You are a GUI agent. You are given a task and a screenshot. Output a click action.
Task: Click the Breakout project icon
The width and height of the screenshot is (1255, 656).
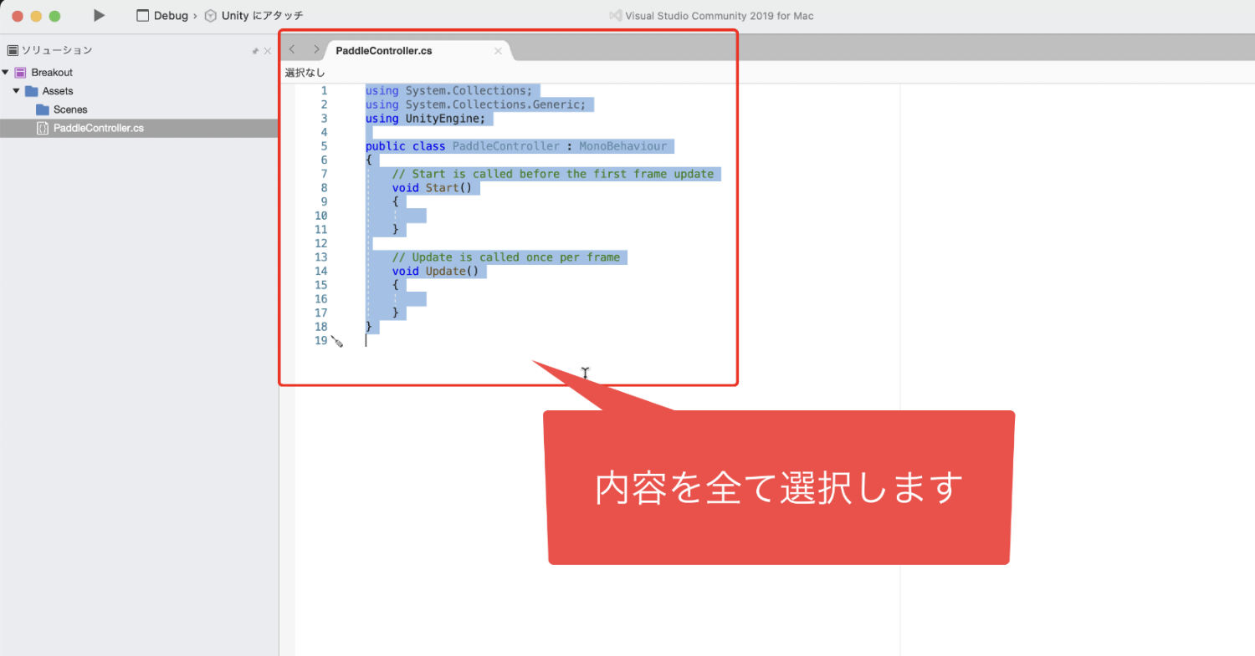point(21,73)
